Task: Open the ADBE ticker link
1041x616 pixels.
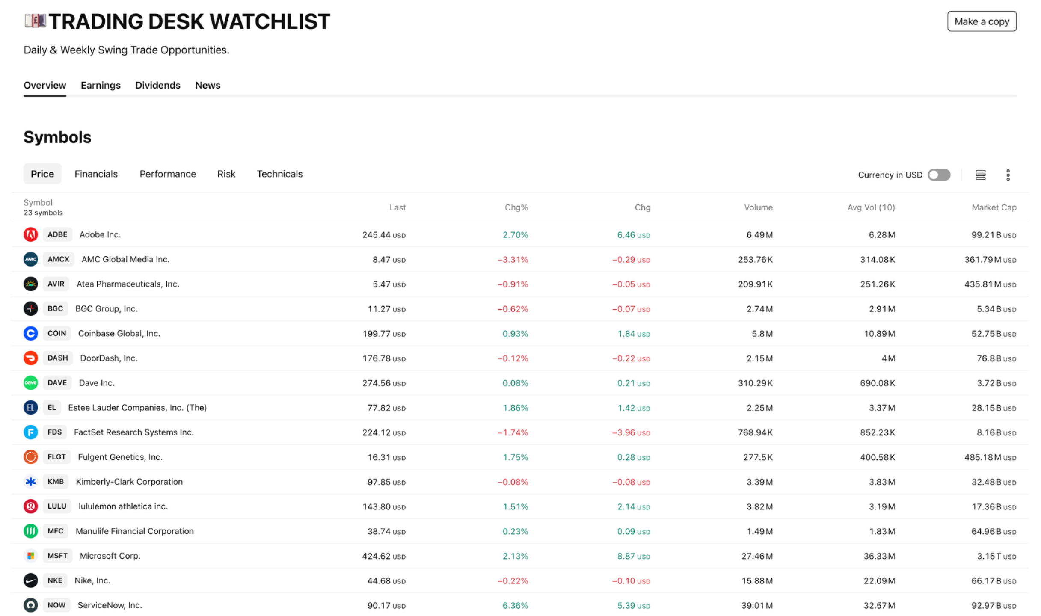Action: click(x=57, y=235)
